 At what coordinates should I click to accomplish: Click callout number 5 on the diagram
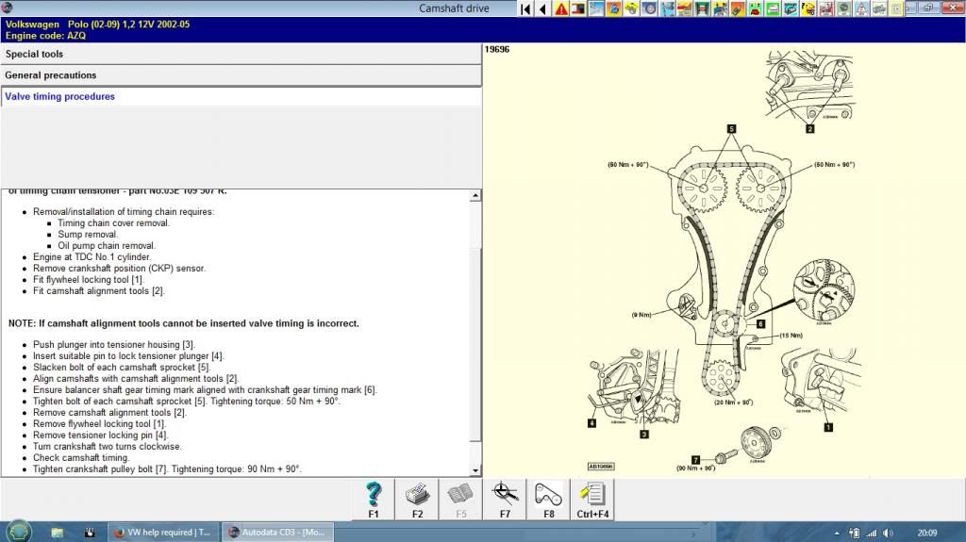coord(731,129)
